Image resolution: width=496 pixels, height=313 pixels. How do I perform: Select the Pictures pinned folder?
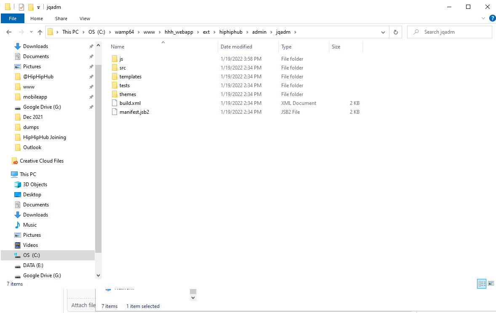[33, 66]
